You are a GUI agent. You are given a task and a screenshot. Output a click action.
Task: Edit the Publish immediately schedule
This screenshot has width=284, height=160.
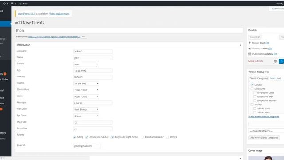(275, 54)
